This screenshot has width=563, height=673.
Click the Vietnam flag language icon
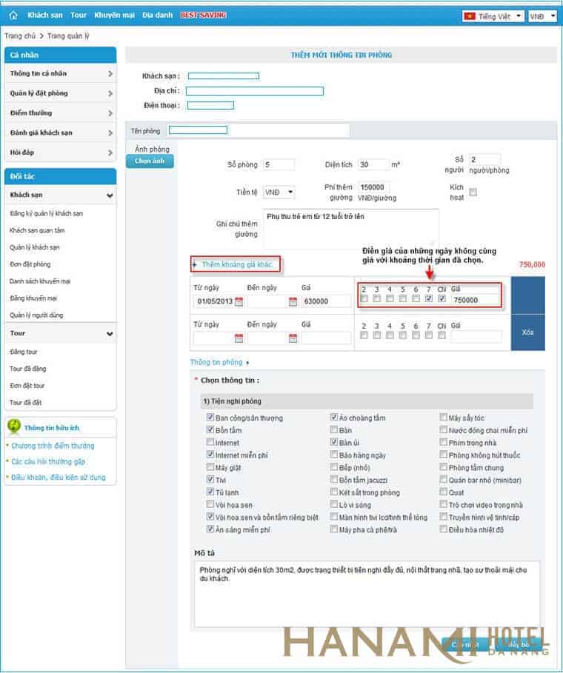click(469, 16)
